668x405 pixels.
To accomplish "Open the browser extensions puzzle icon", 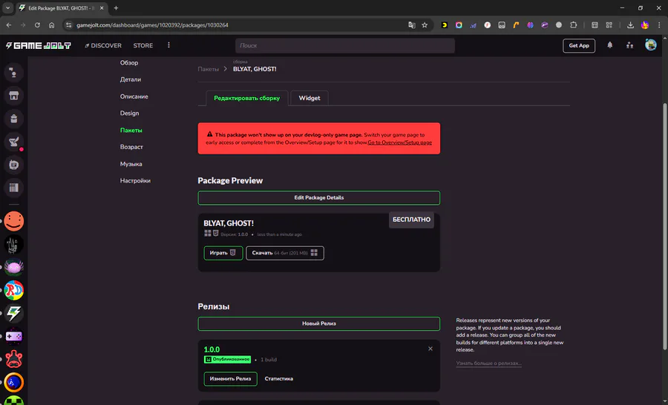I will coord(574,25).
